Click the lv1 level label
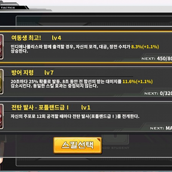172x172 pixels. pos(86,107)
